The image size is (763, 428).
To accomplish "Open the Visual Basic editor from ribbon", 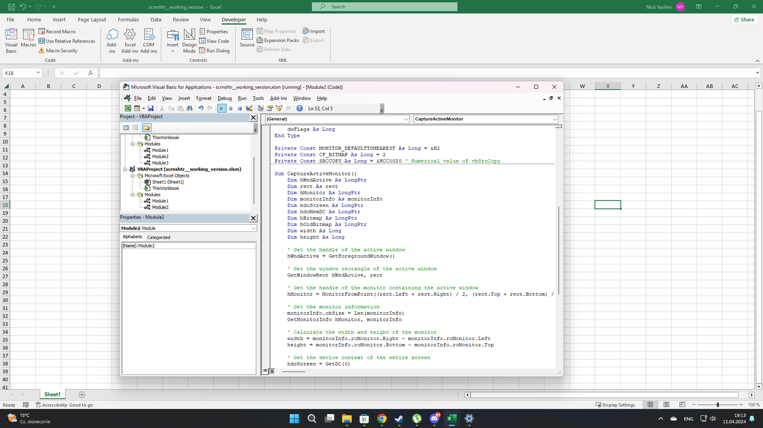I will [x=11, y=41].
